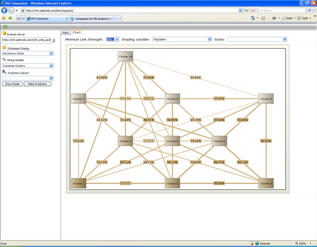Screen dimensions: 317x247
Task: Select the Cluster 3 node
Action: click(x=266, y=183)
